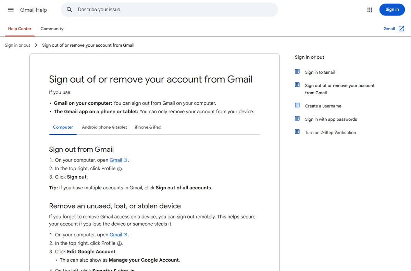Viewport: 411px width, 271px height.
Task: Click the main article title heading
Action: [x=151, y=79]
